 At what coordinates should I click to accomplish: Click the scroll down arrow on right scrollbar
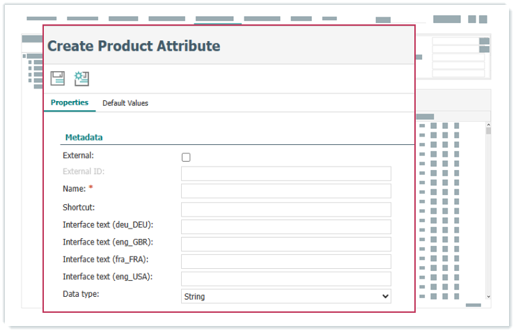click(488, 297)
